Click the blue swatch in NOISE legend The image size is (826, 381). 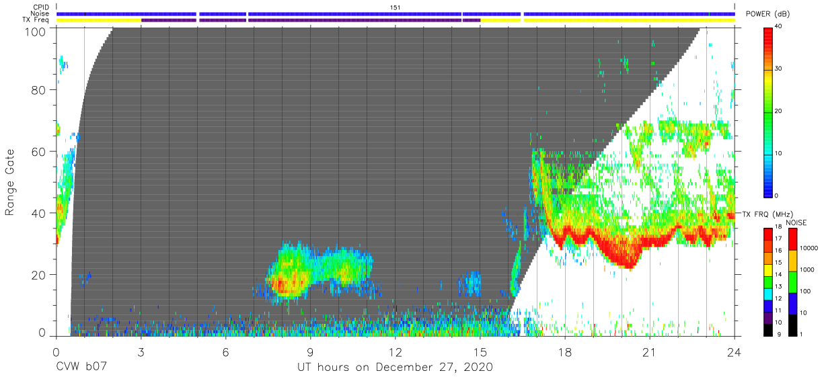pos(792,303)
